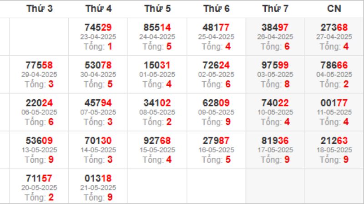This screenshot has width=364, height=204.
Task: Select the latest result 01318
Action: tap(98, 178)
